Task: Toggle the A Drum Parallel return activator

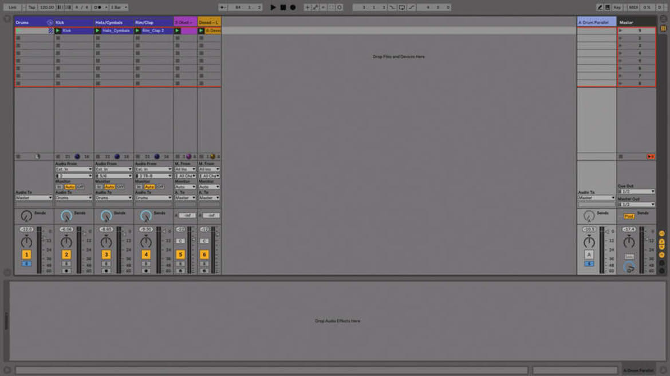Action: tap(589, 254)
